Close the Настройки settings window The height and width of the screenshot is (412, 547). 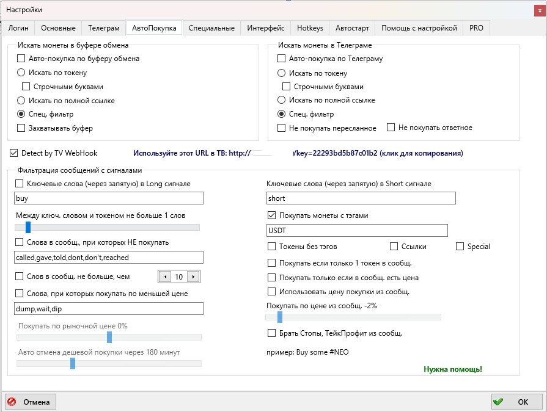coord(537,10)
